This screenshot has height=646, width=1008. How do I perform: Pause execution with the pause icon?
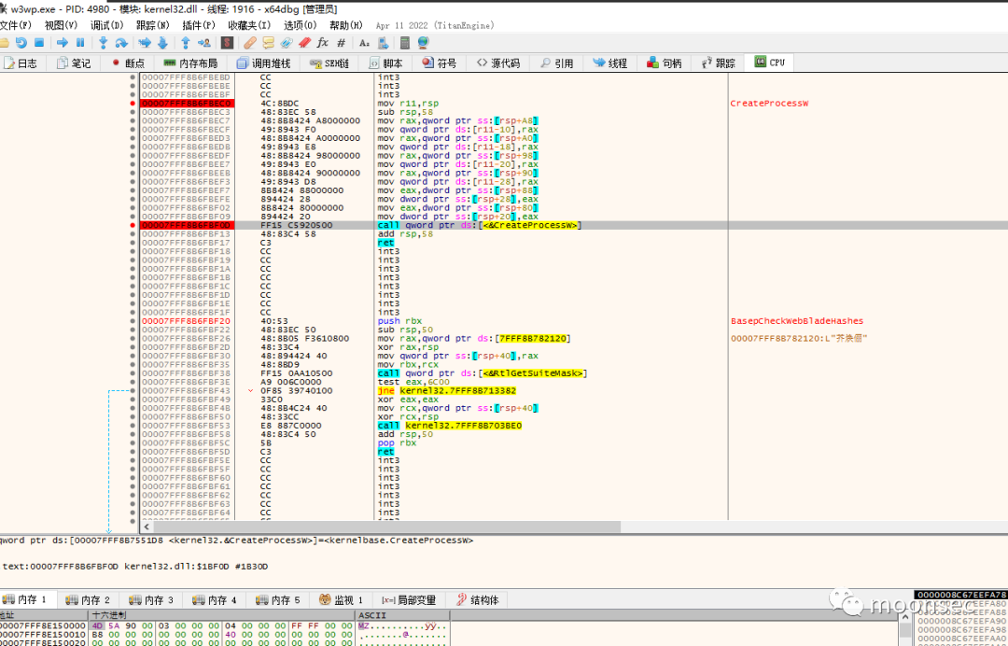[80, 43]
